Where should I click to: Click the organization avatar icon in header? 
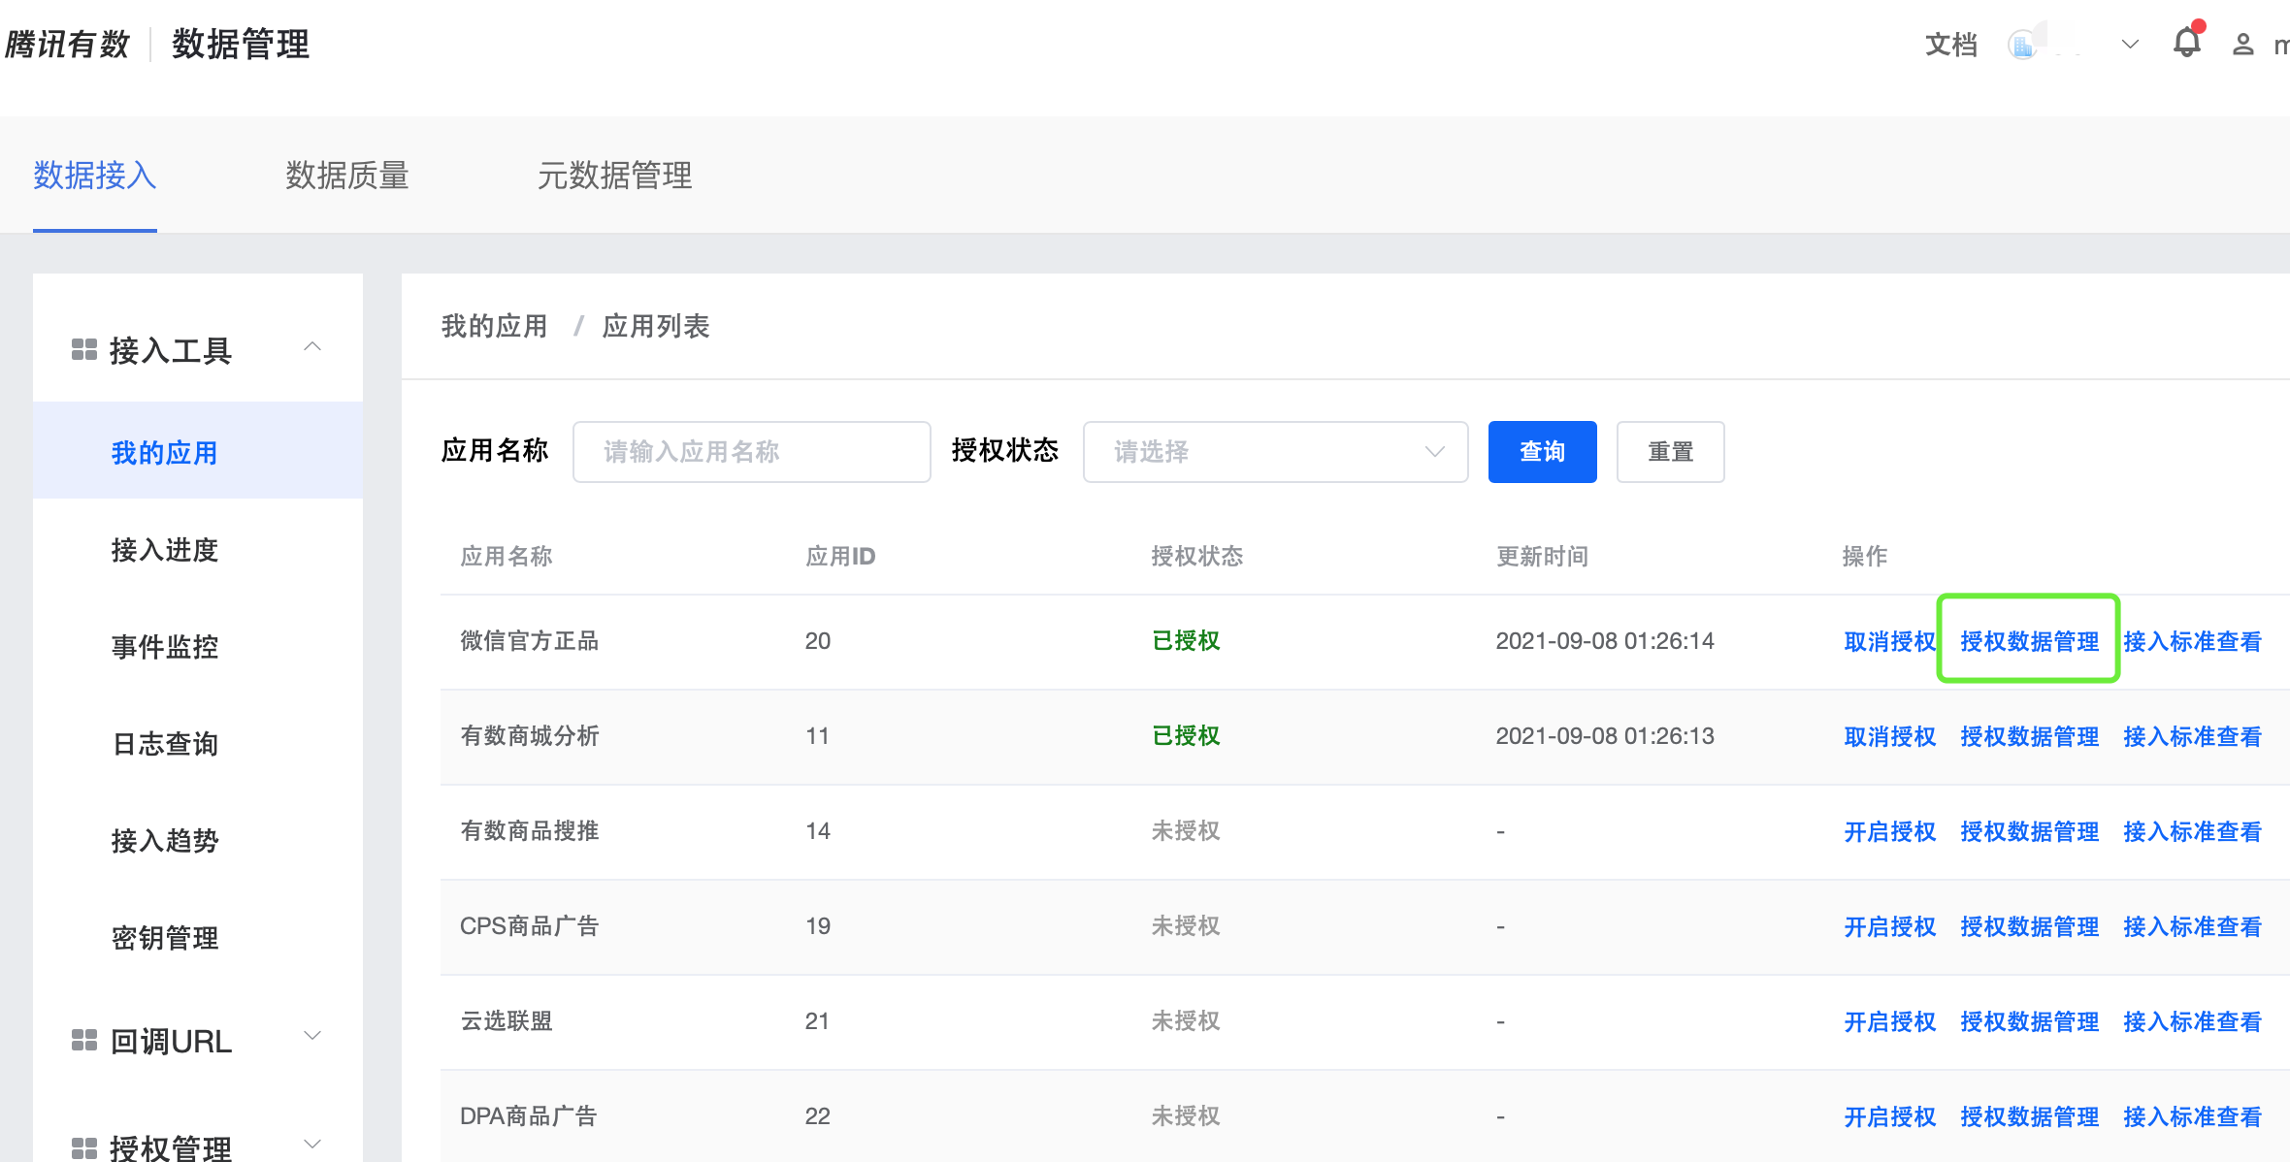coord(2023,45)
